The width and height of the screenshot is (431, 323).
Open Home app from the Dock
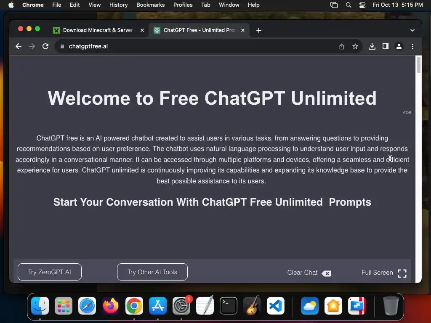(x=333, y=306)
